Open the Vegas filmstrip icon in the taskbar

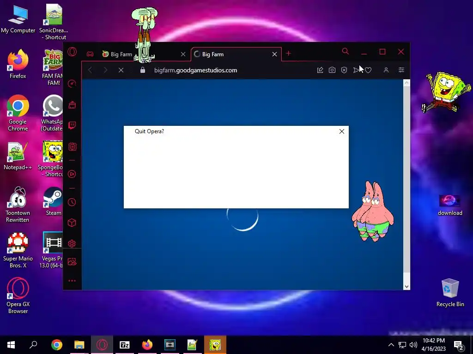tap(170, 345)
